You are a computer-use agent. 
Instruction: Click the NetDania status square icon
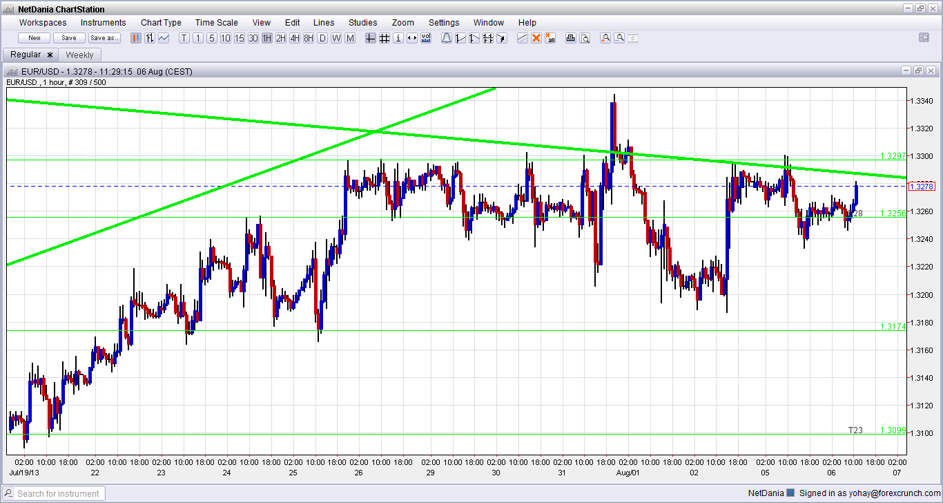(791, 493)
